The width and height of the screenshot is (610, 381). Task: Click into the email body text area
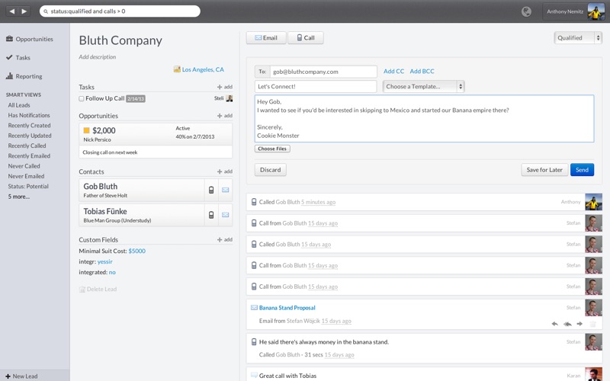[424, 119]
